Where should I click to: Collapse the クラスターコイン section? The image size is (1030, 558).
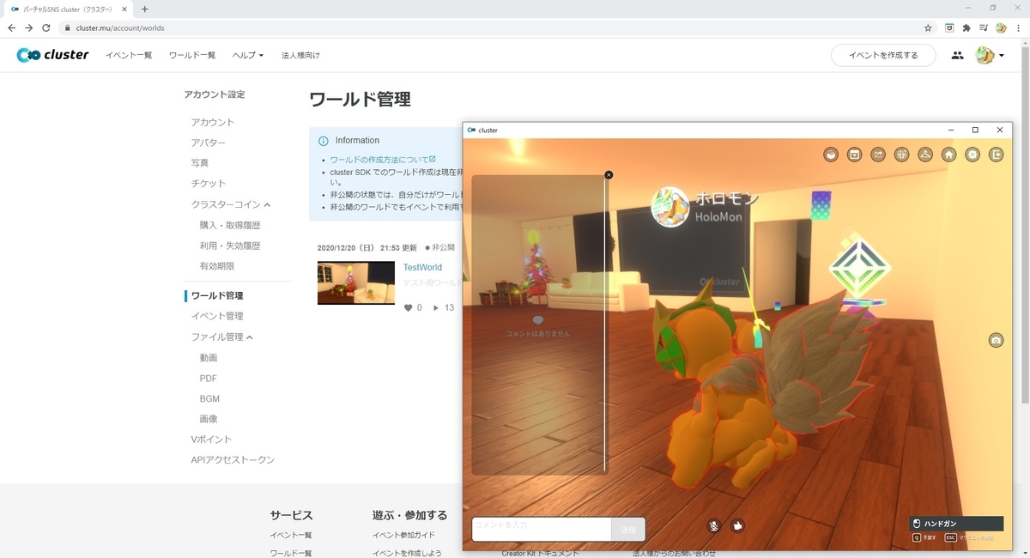231,204
